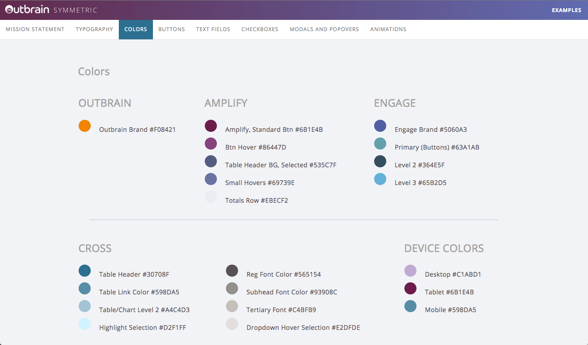Select the Table Header color swatch
Image resolution: width=588 pixels, height=345 pixels.
[85, 271]
